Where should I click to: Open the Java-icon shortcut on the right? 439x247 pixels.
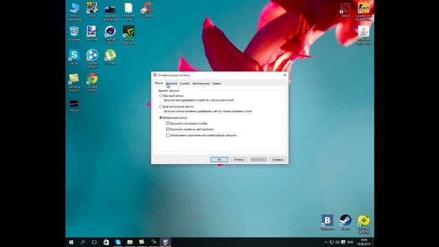(x=364, y=35)
